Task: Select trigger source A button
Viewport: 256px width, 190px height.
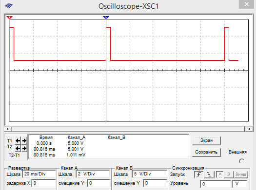Action: click(x=220, y=174)
